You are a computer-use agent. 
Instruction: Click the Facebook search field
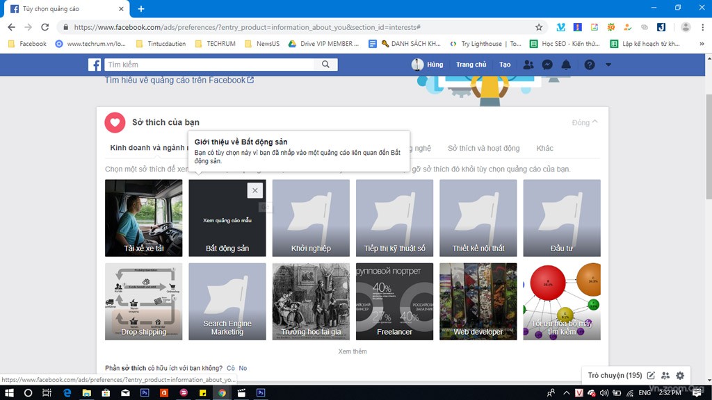(x=209, y=65)
